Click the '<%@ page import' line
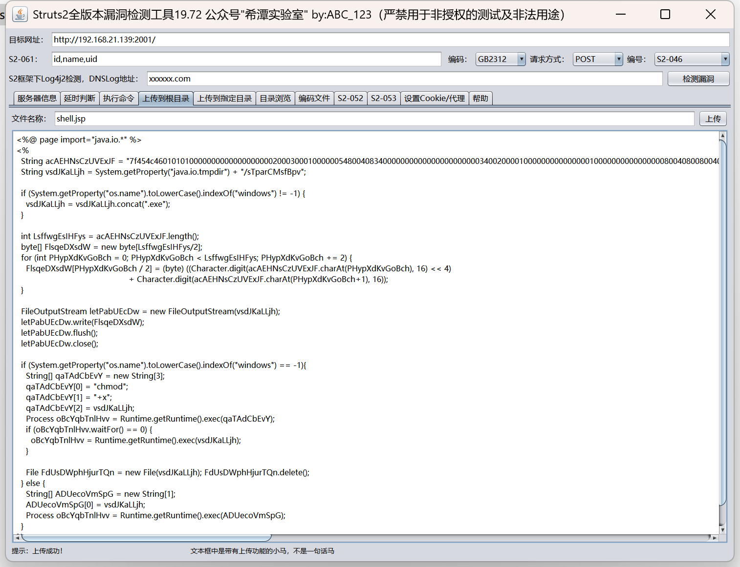 79,140
